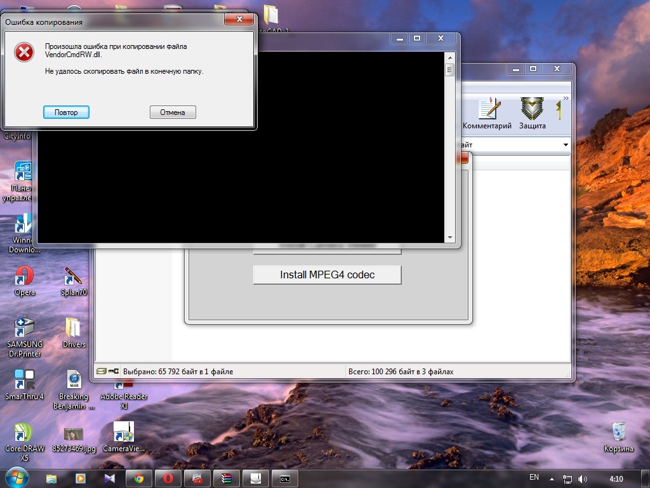Click the EN language indicator in taskbar
This screenshot has height=488, width=650.
tap(534, 477)
